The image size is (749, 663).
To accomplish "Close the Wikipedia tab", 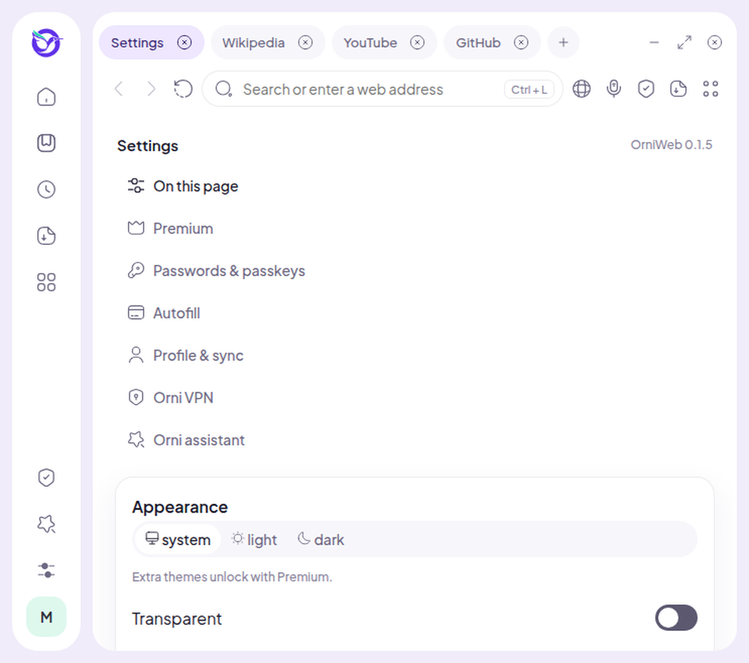I will tap(305, 43).
